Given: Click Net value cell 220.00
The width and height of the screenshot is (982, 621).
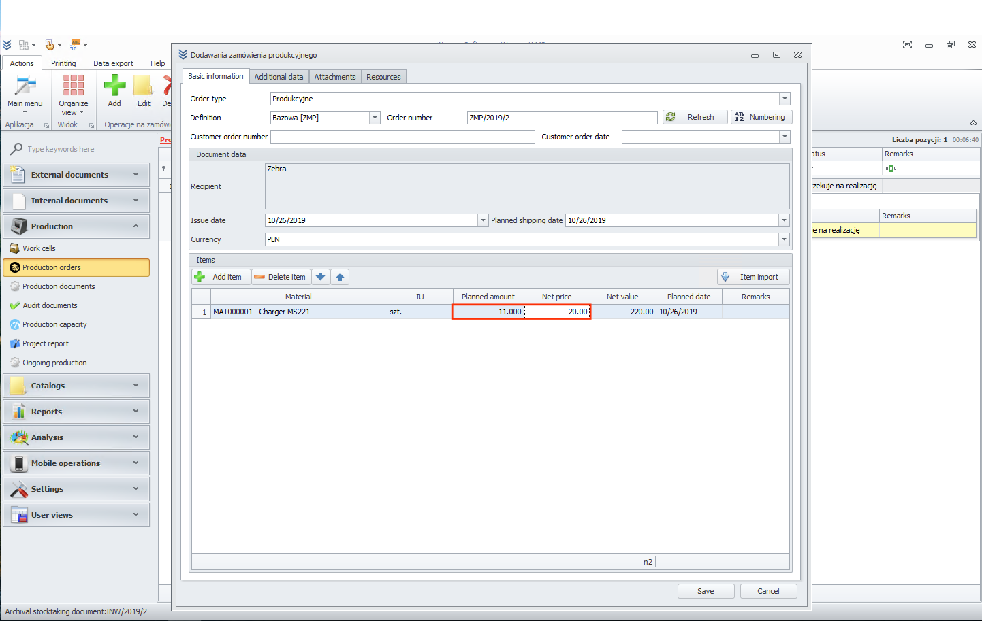Looking at the screenshot, I should click(623, 312).
